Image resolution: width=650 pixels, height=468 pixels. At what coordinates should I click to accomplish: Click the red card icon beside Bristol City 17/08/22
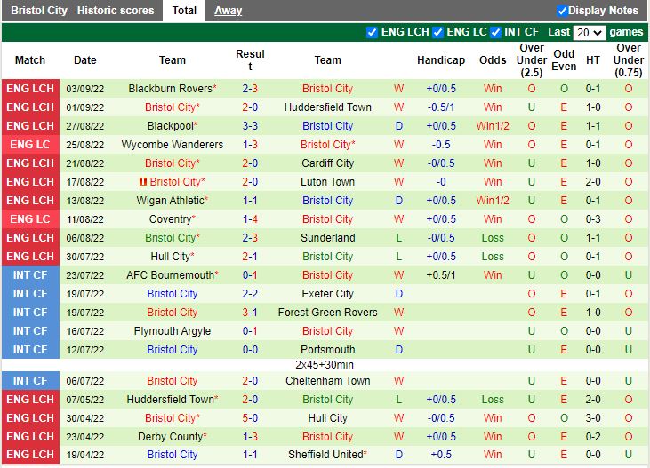coord(143,182)
